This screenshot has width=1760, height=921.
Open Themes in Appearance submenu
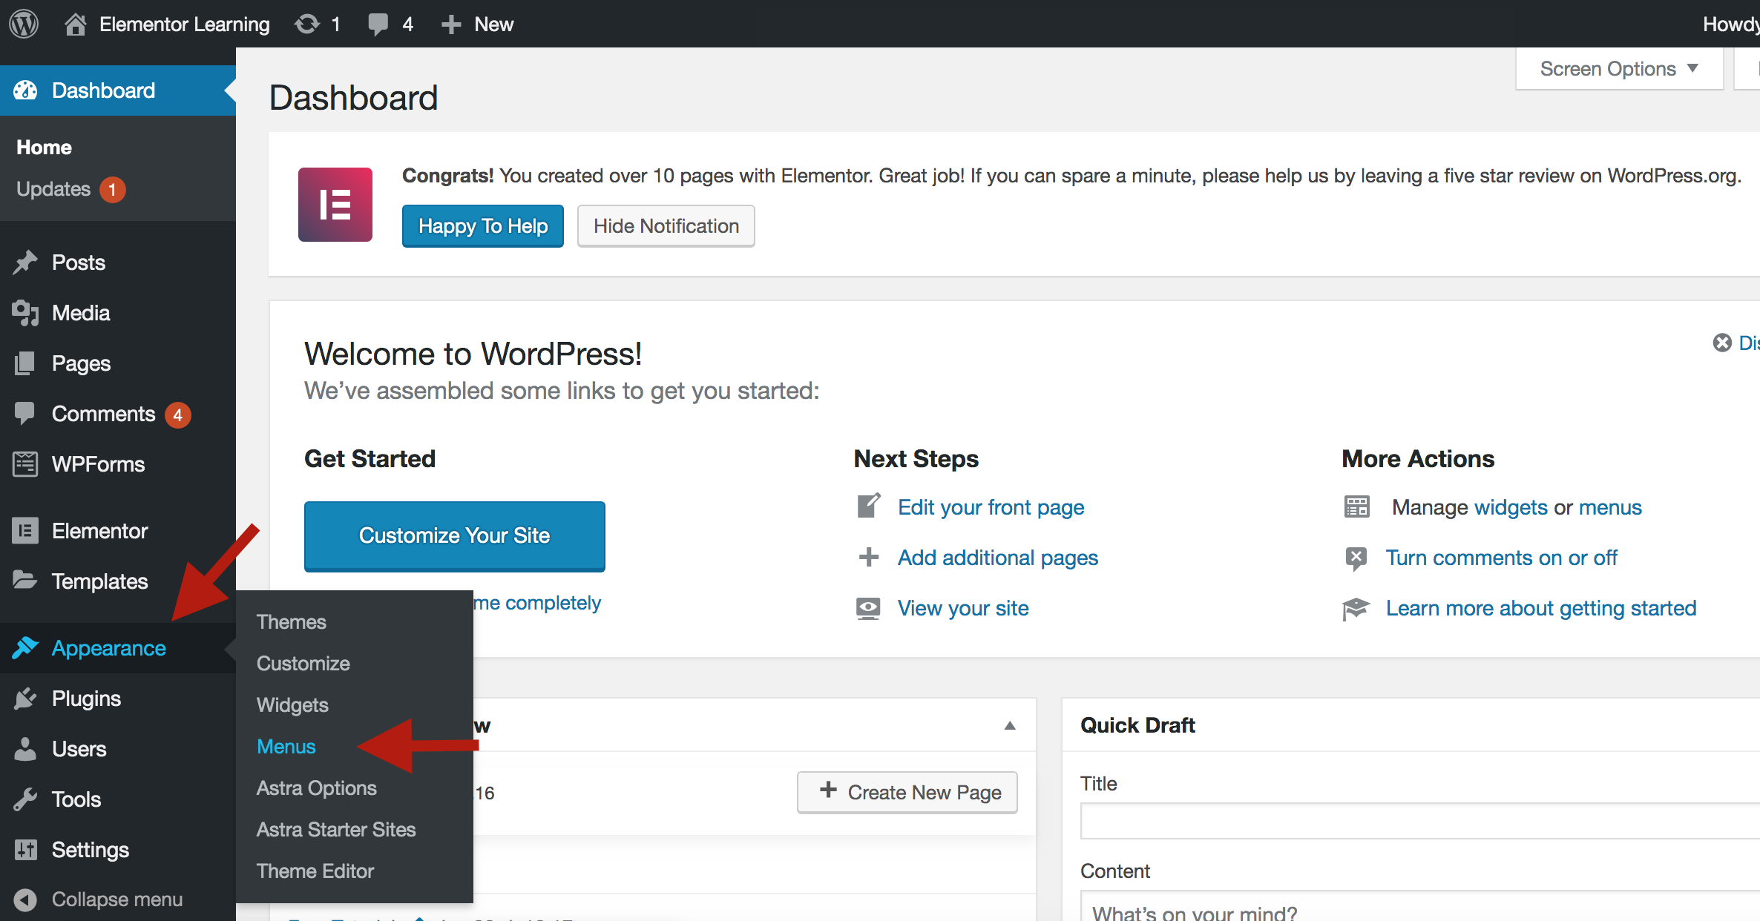(x=292, y=622)
